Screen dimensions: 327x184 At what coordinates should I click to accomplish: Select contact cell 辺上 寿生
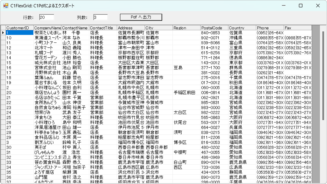(x=75, y=157)
